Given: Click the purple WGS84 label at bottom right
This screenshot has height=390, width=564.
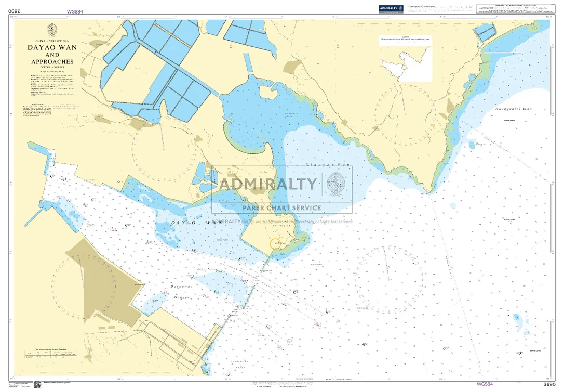Looking at the screenshot, I should tap(484, 384).
